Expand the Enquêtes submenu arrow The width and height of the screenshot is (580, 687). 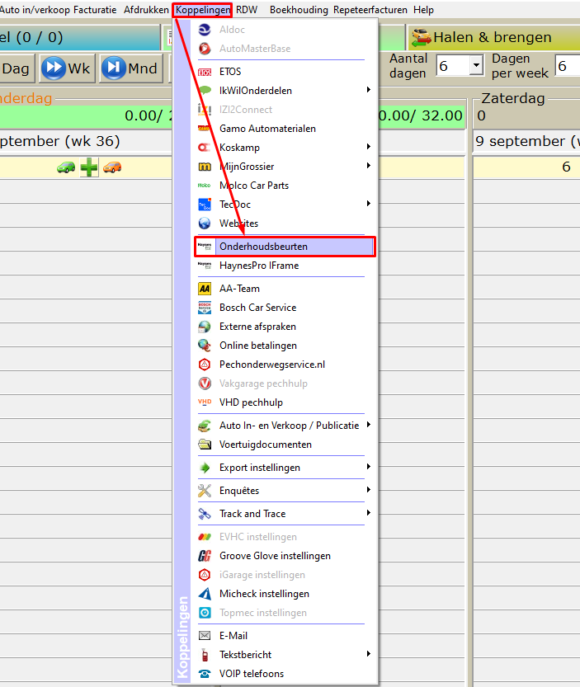pyautogui.click(x=368, y=490)
